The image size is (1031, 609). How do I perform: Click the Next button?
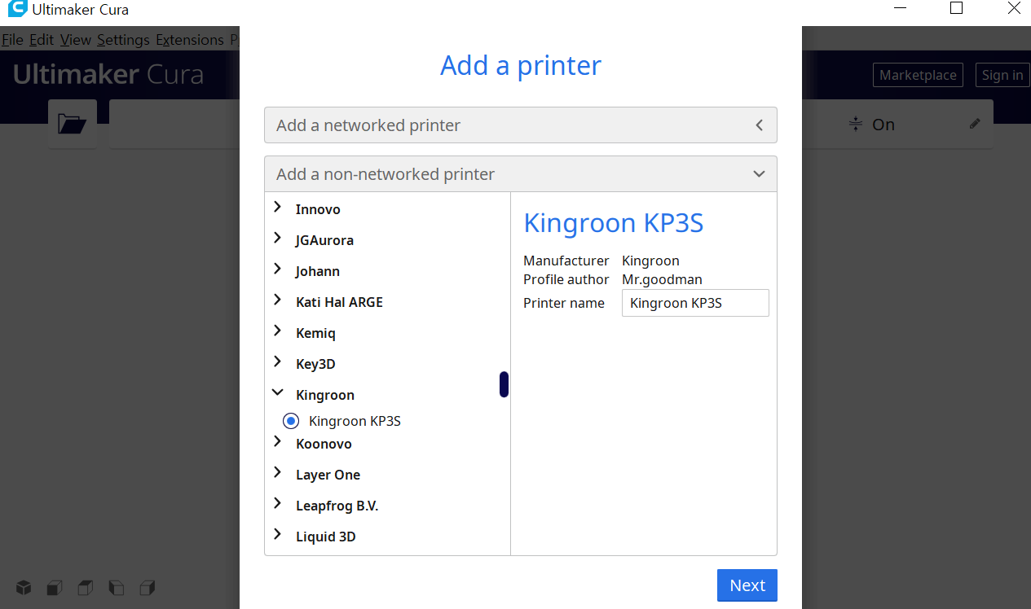(747, 585)
